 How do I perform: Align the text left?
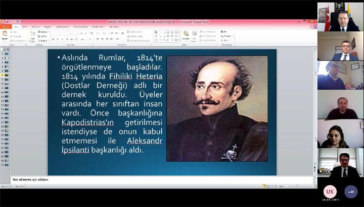tap(98, 39)
